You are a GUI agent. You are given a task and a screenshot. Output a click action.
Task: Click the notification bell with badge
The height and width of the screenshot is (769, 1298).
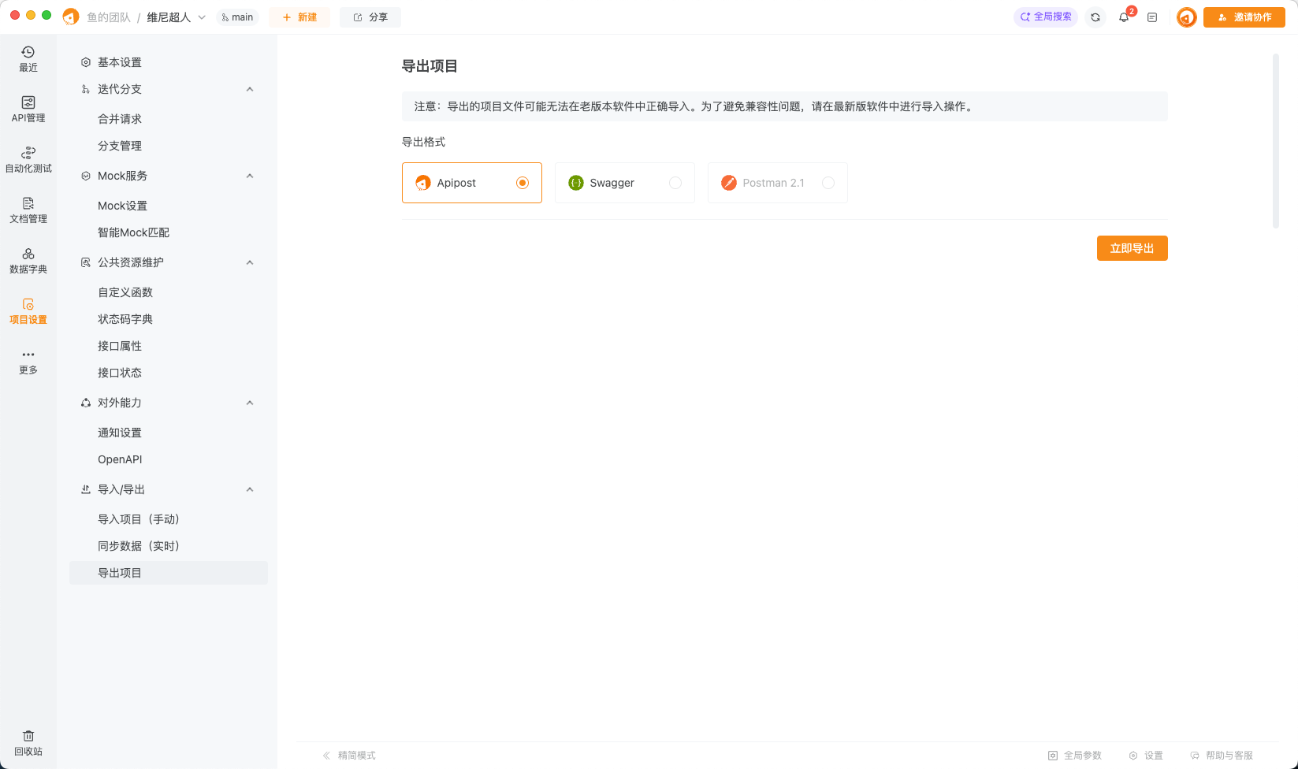click(x=1124, y=17)
